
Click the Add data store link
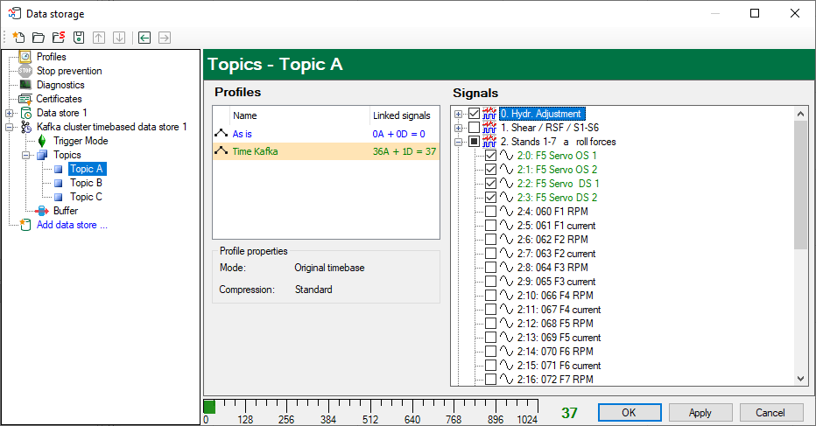click(72, 225)
